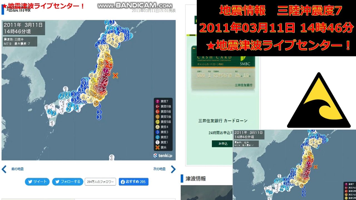The image size is (356, 200).
Task: Open the 前の地震 link
Action: 17,169
